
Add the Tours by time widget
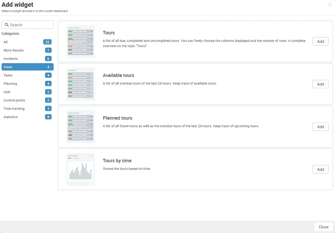[x=320, y=169]
